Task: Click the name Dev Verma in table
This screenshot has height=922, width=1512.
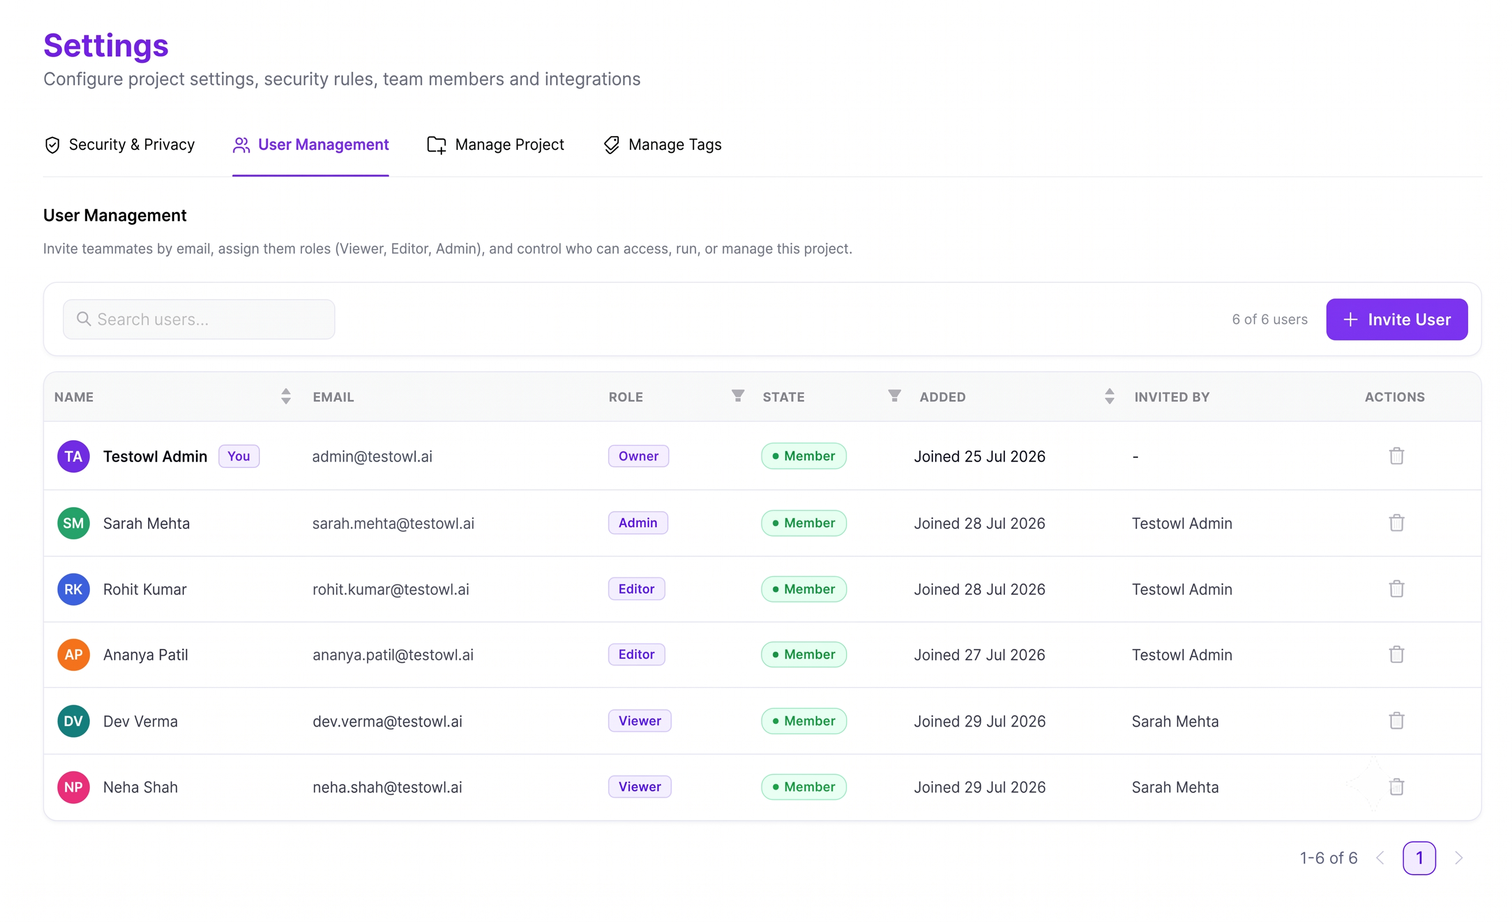Action: pyautogui.click(x=140, y=721)
